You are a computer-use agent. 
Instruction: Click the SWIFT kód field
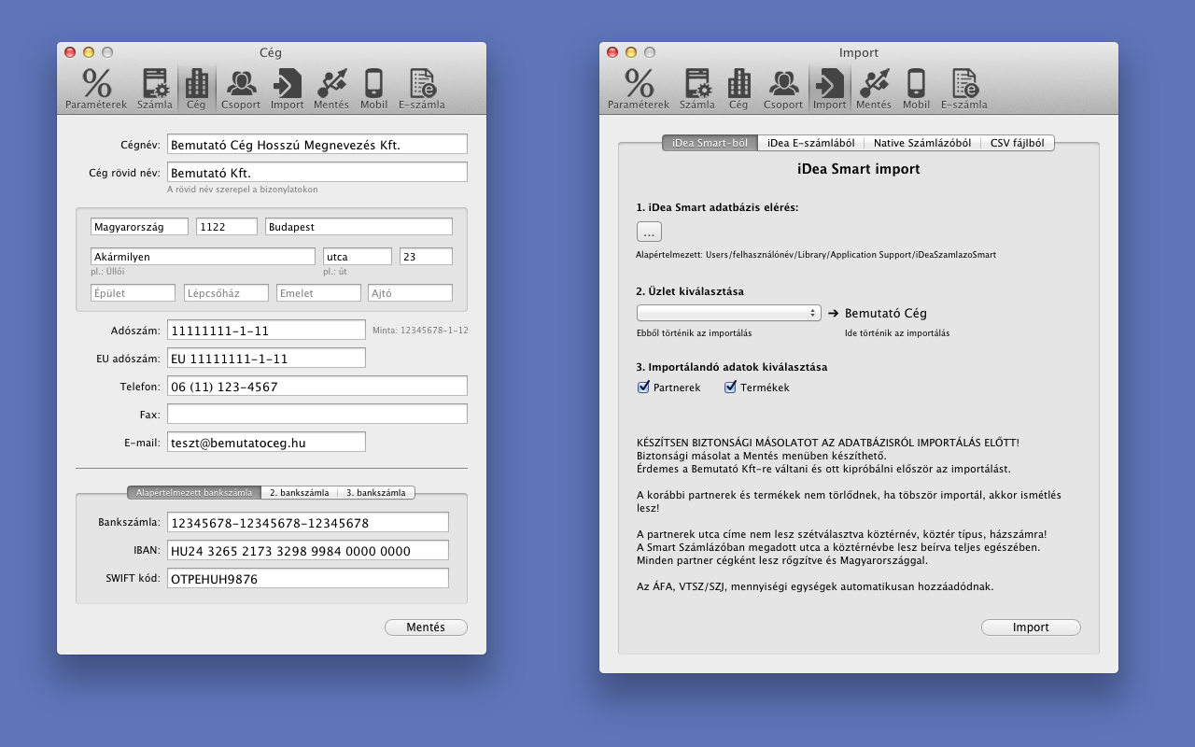click(308, 578)
